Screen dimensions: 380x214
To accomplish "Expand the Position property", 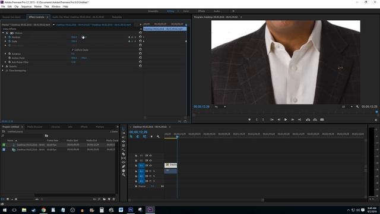I will tap(5, 37).
